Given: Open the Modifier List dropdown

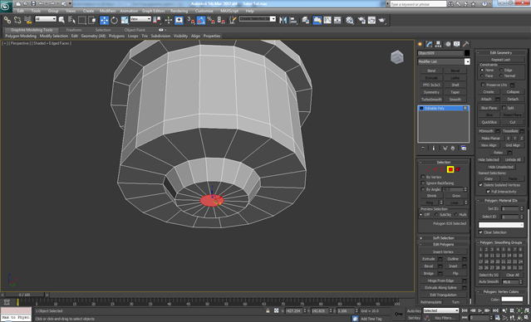Looking at the screenshot, I should coord(467,61).
